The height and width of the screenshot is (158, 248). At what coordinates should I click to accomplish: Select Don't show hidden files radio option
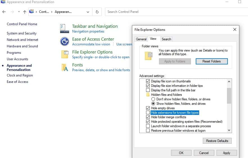pos(153,99)
